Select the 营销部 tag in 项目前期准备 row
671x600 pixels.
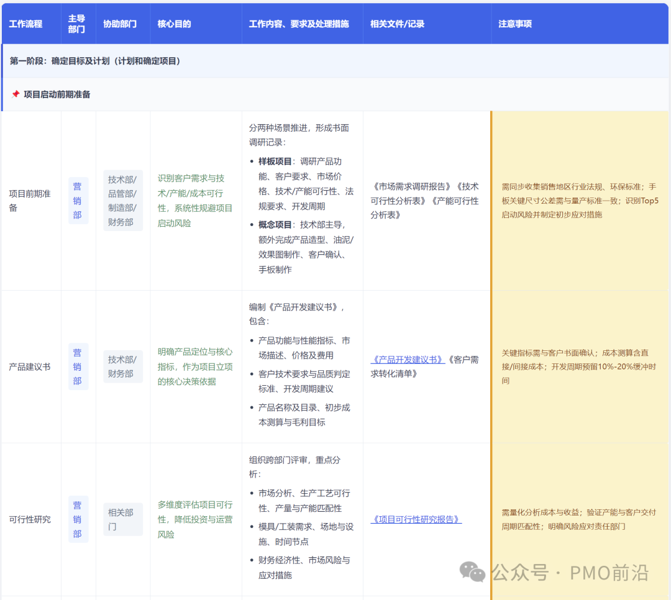[78, 200]
